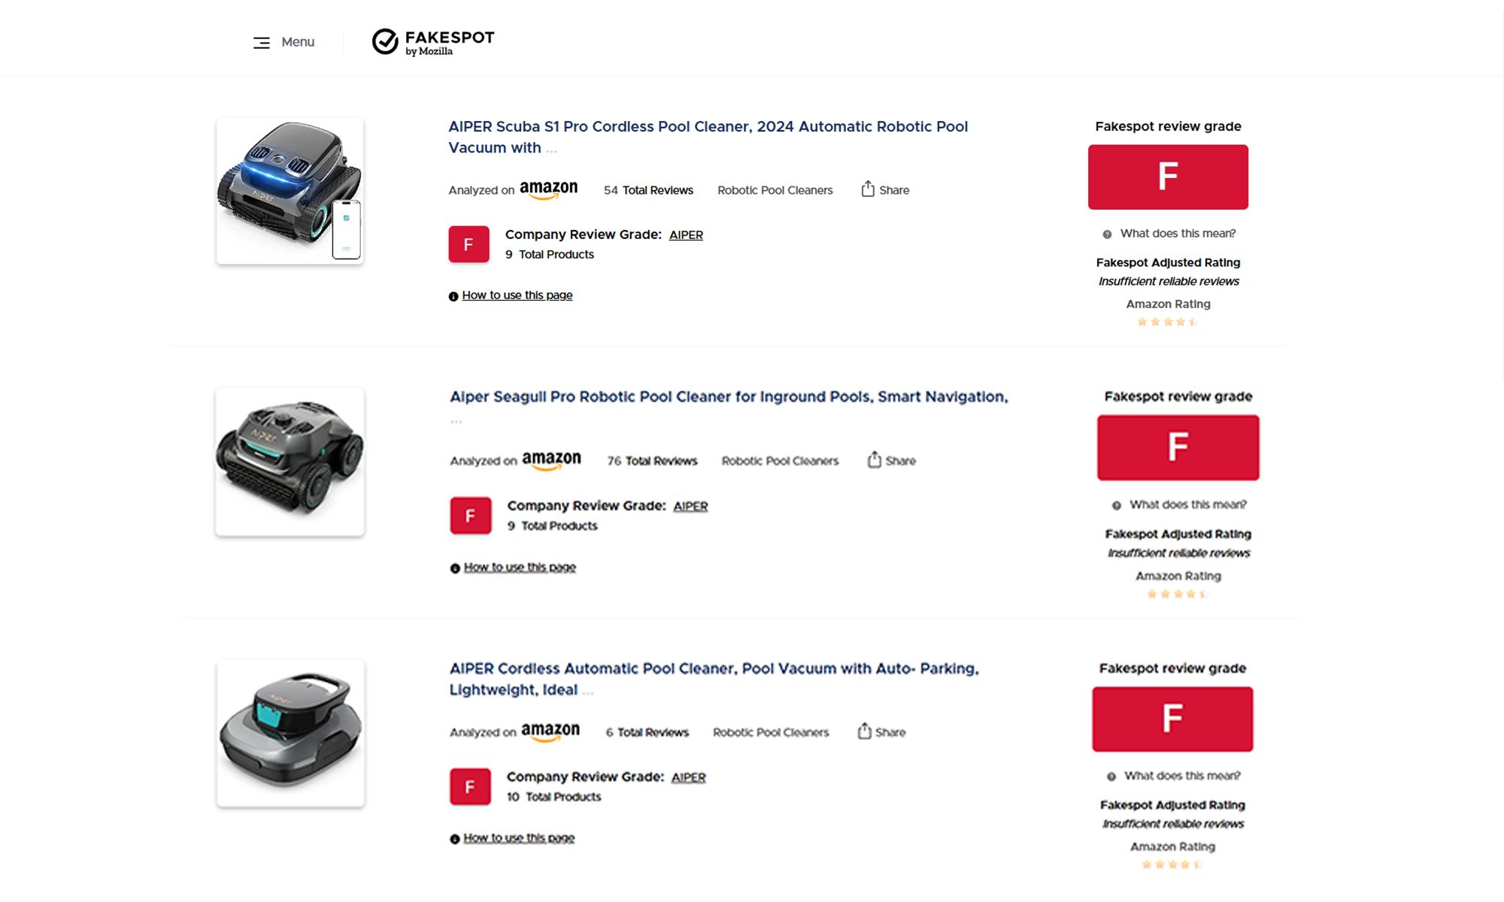1504x902 pixels.
Task: Click the company grade F badge for Seagull Pro
Action: pos(471,516)
